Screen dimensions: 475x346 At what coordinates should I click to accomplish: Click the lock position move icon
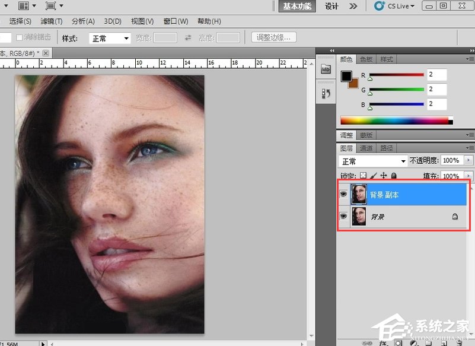coord(384,176)
